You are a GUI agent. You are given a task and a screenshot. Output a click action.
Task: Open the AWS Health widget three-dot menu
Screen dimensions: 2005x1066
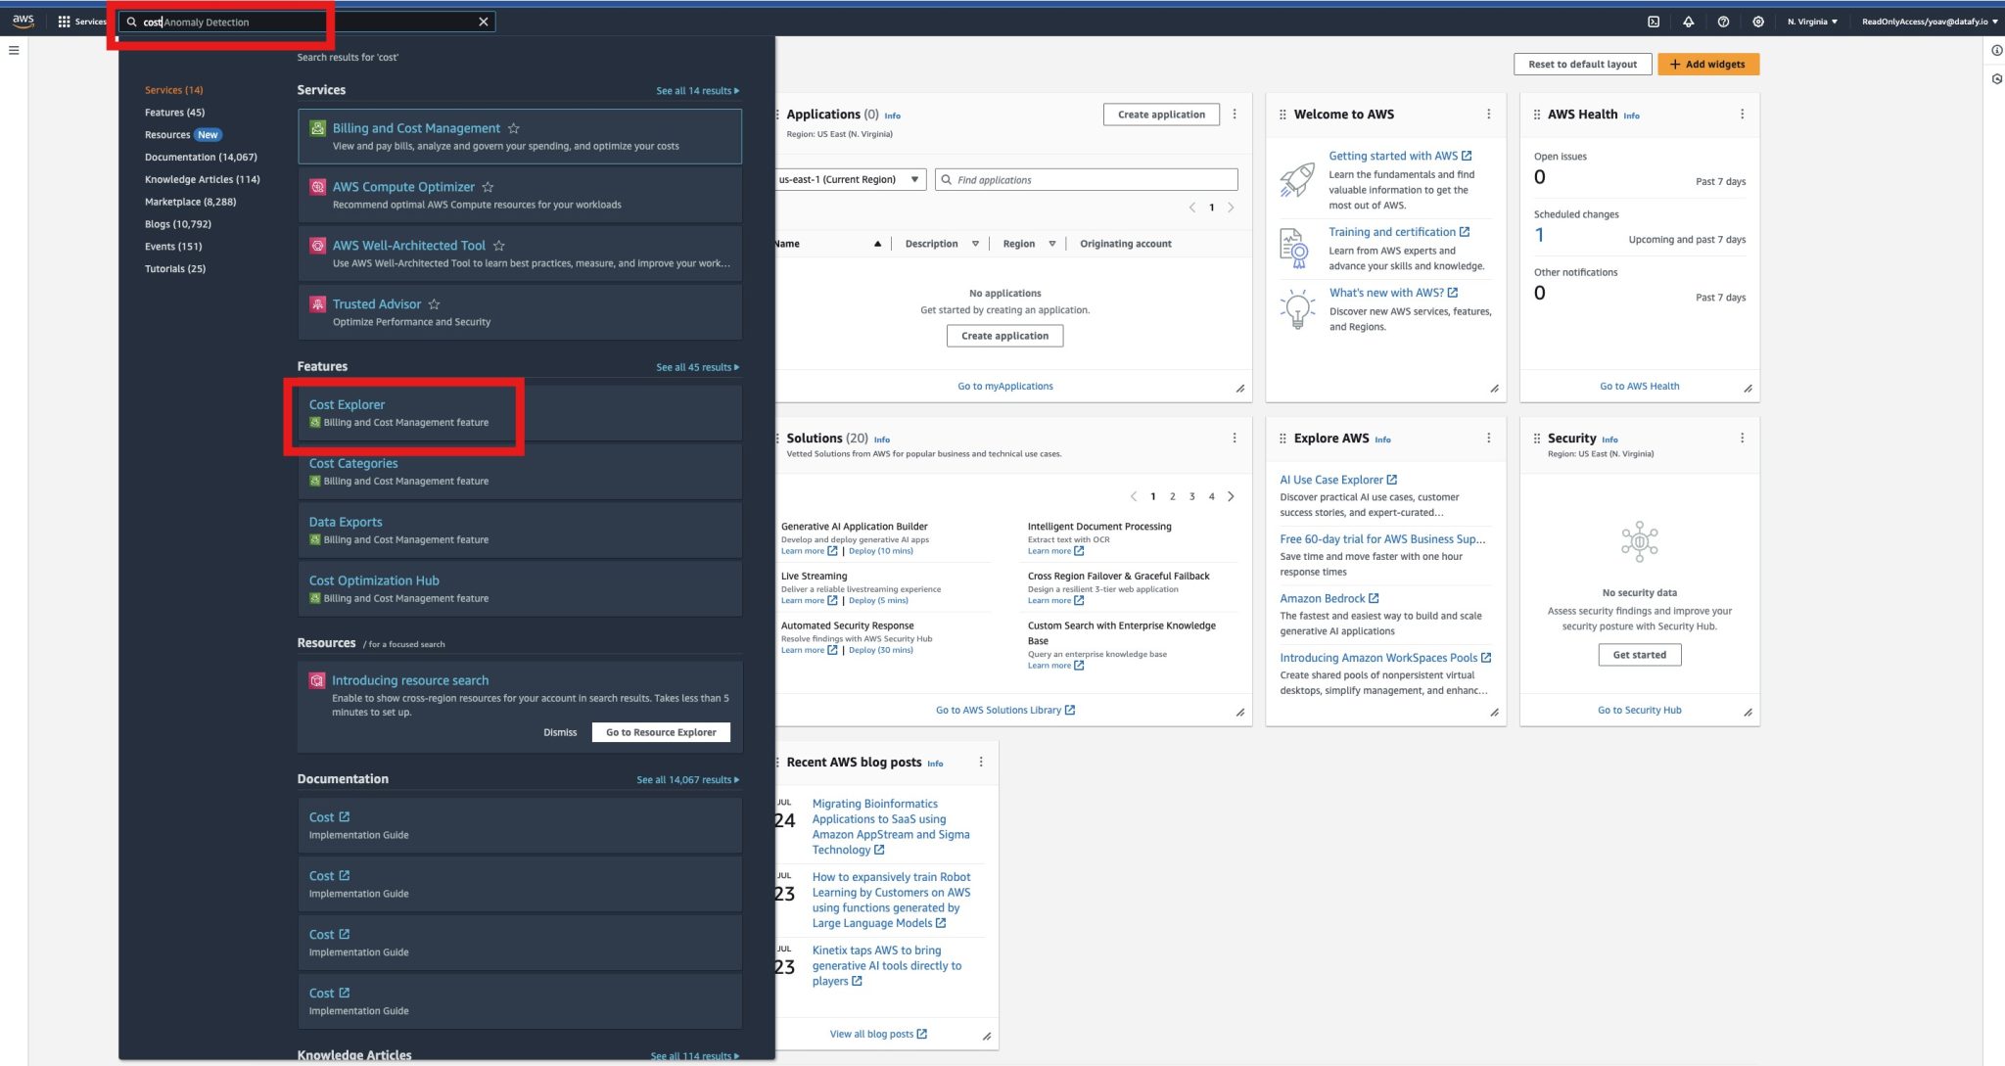pos(1742,114)
